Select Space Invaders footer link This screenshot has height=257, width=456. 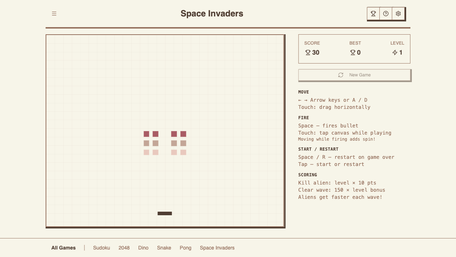217,248
